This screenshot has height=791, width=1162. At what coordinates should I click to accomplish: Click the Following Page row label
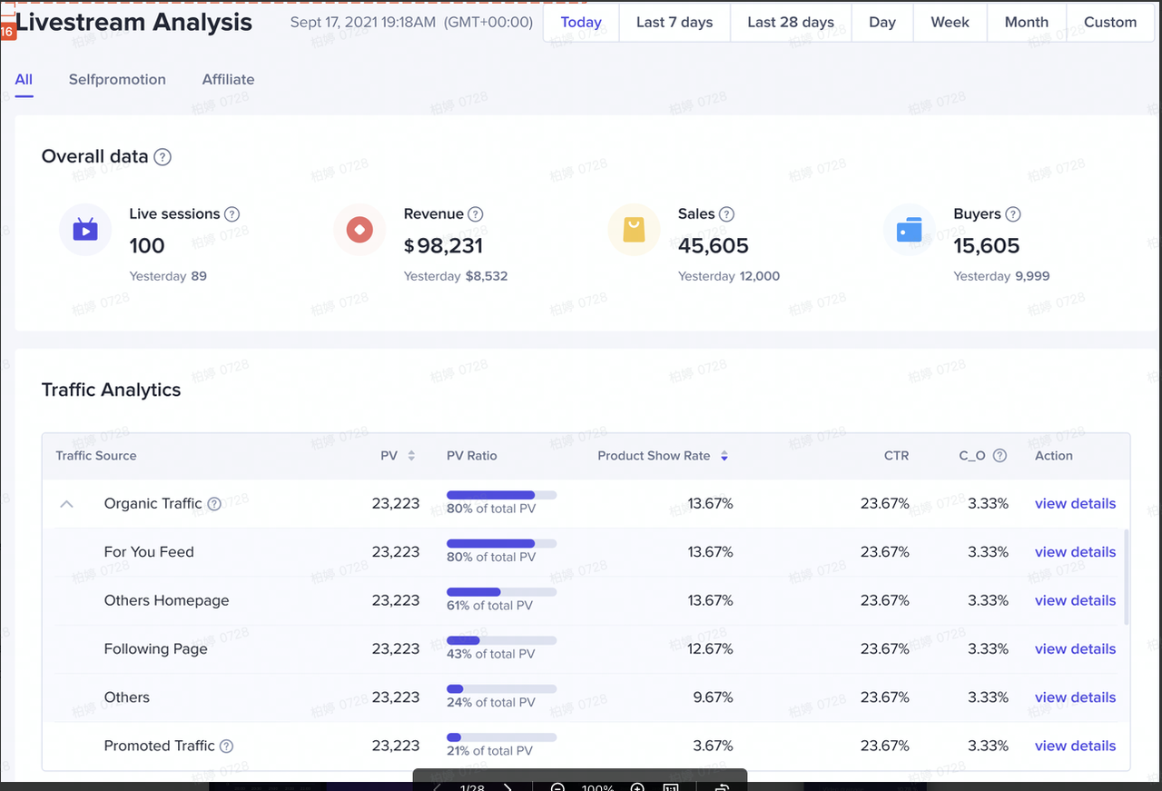tap(155, 649)
